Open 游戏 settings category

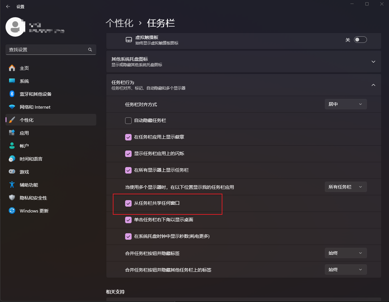click(x=51, y=172)
